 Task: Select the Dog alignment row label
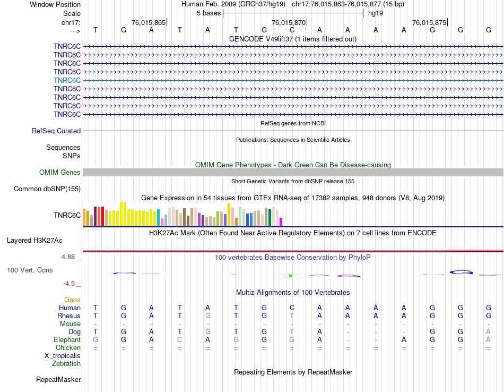click(x=74, y=332)
